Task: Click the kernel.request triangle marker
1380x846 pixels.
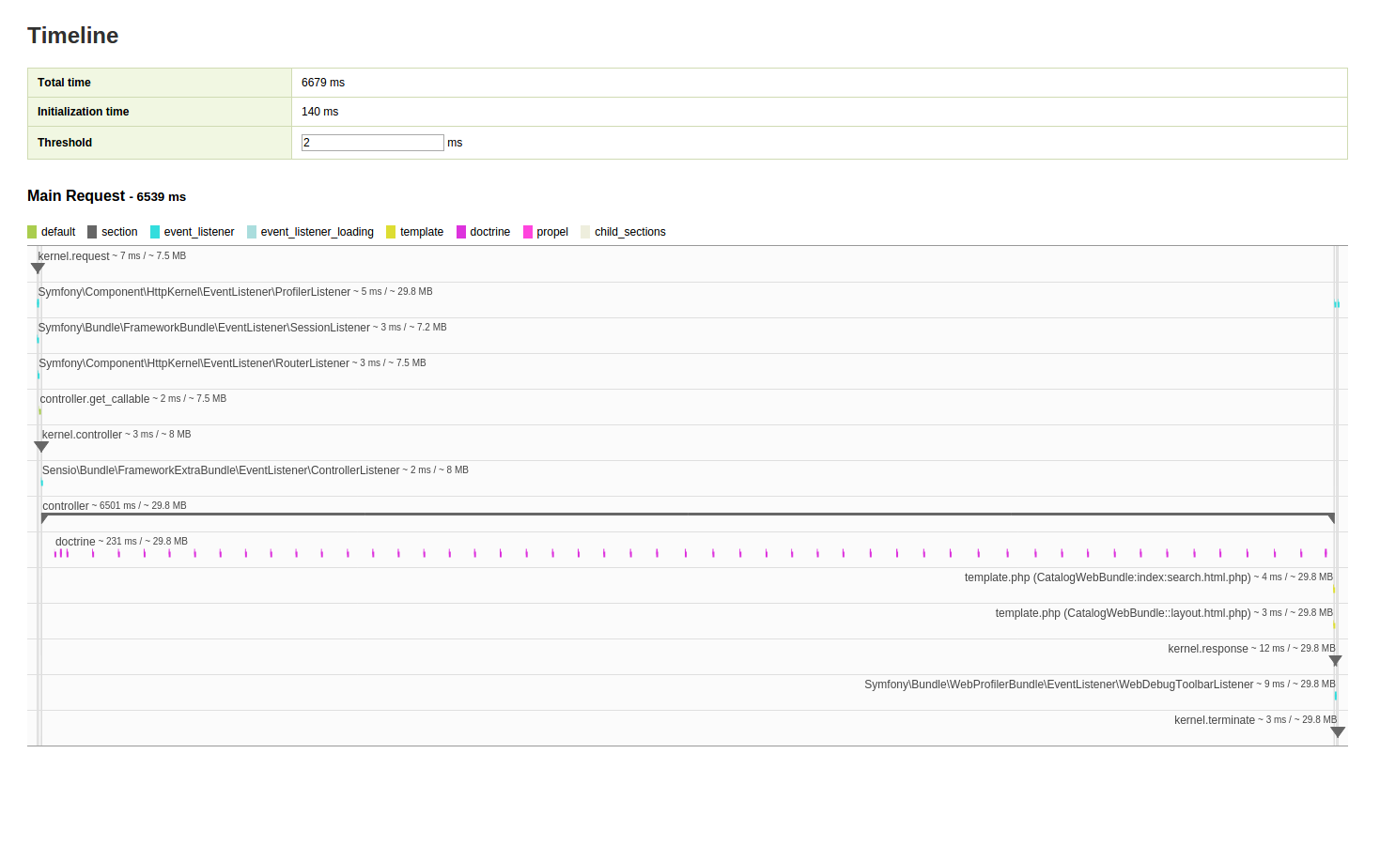Action: click(x=38, y=269)
